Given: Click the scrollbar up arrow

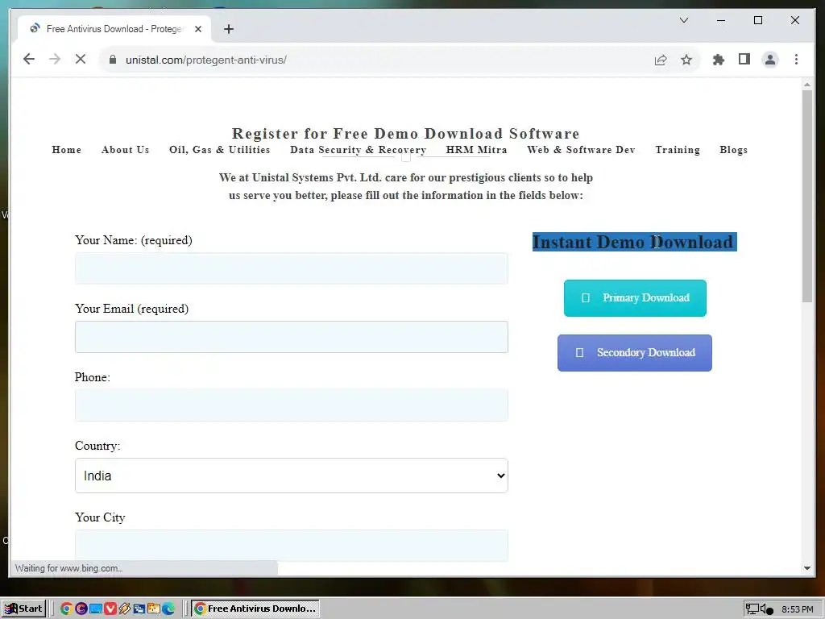Looking at the screenshot, I should click(807, 84).
